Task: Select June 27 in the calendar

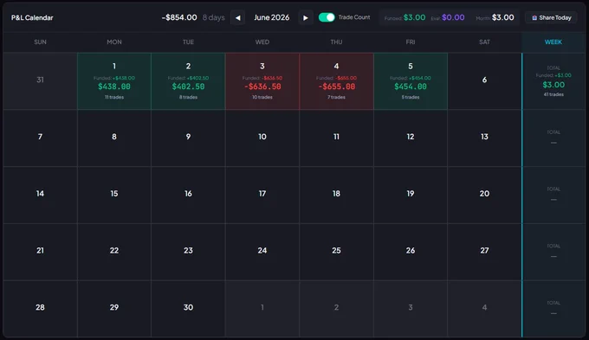Action: pos(484,252)
